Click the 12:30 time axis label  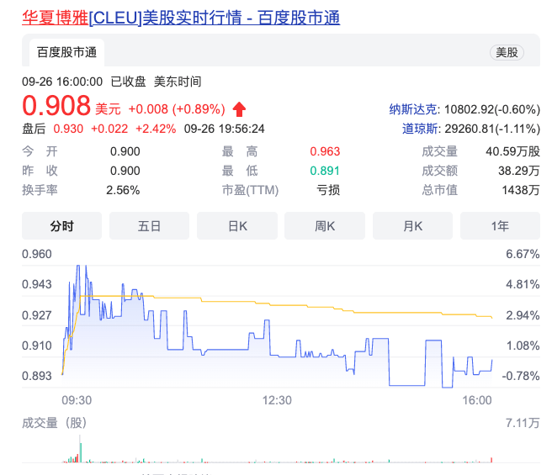pyautogui.click(x=277, y=400)
